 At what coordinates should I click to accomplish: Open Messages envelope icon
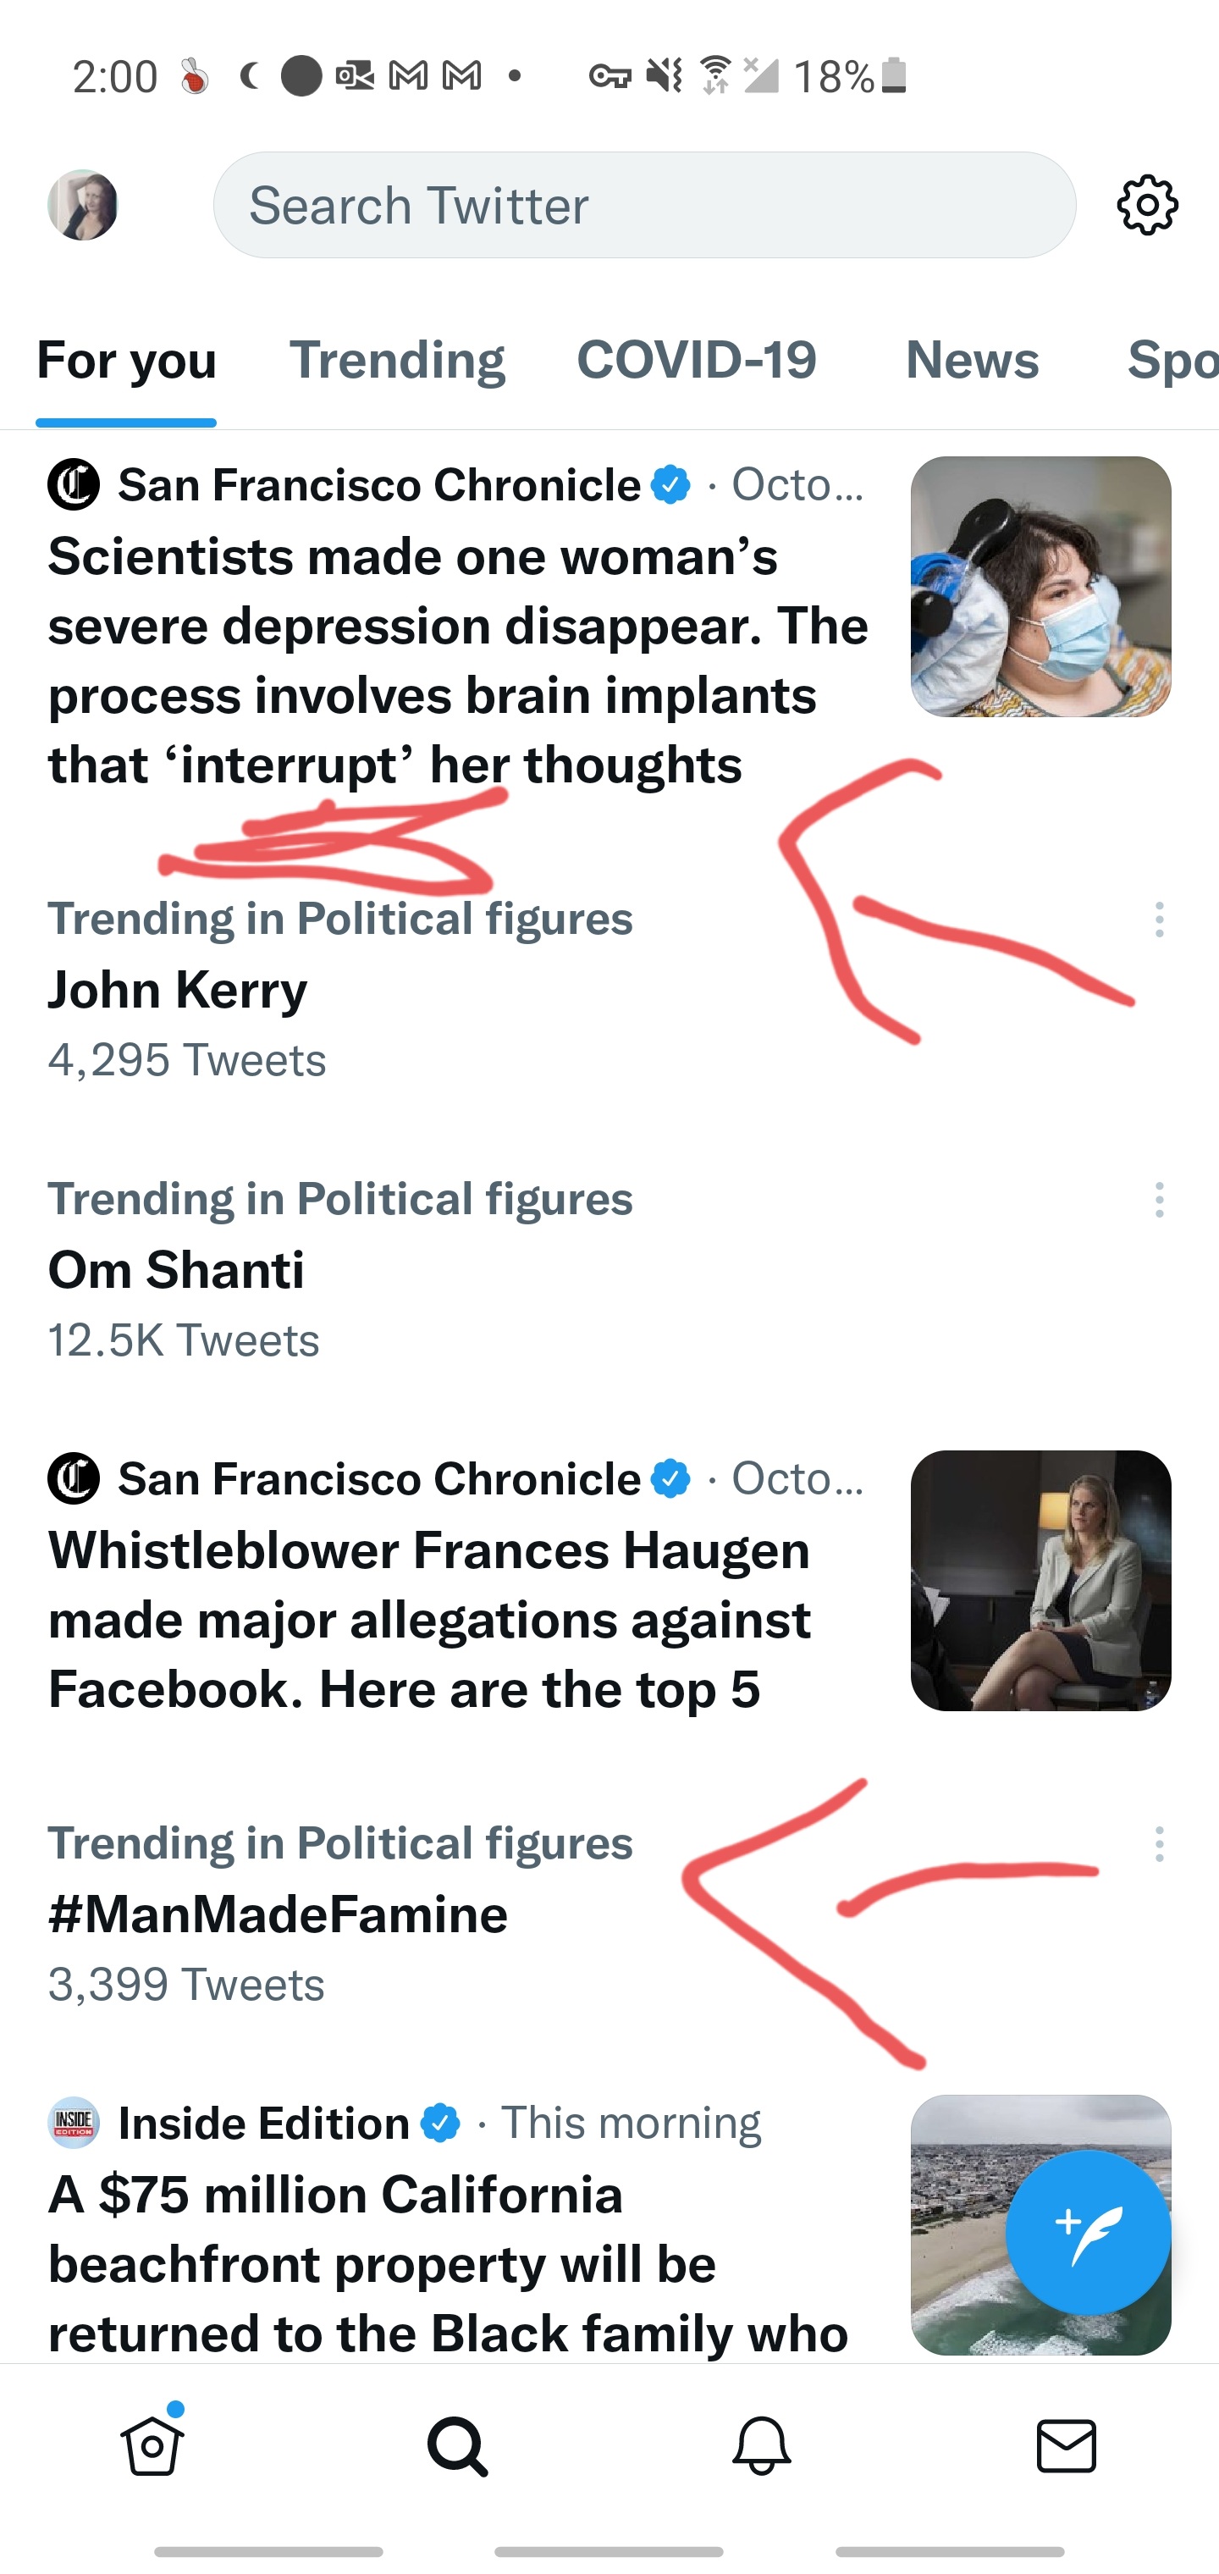[1066, 2445]
